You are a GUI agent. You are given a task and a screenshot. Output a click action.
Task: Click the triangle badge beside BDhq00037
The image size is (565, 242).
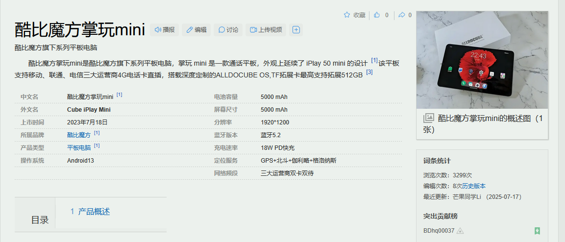[x=460, y=231]
